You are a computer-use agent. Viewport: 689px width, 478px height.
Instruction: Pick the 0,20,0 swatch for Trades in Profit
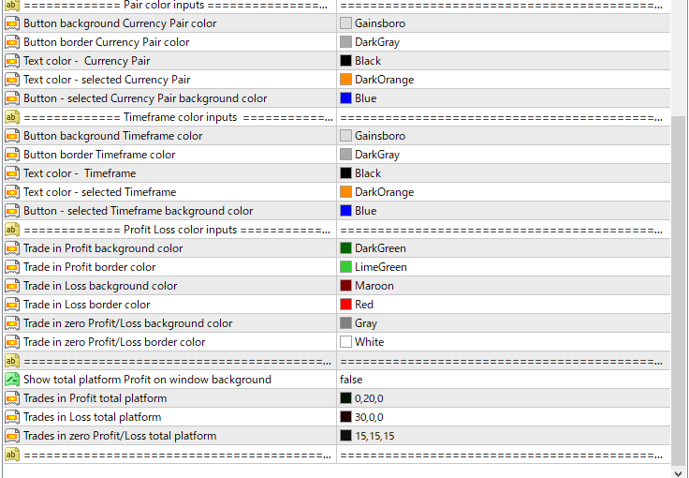[345, 398]
